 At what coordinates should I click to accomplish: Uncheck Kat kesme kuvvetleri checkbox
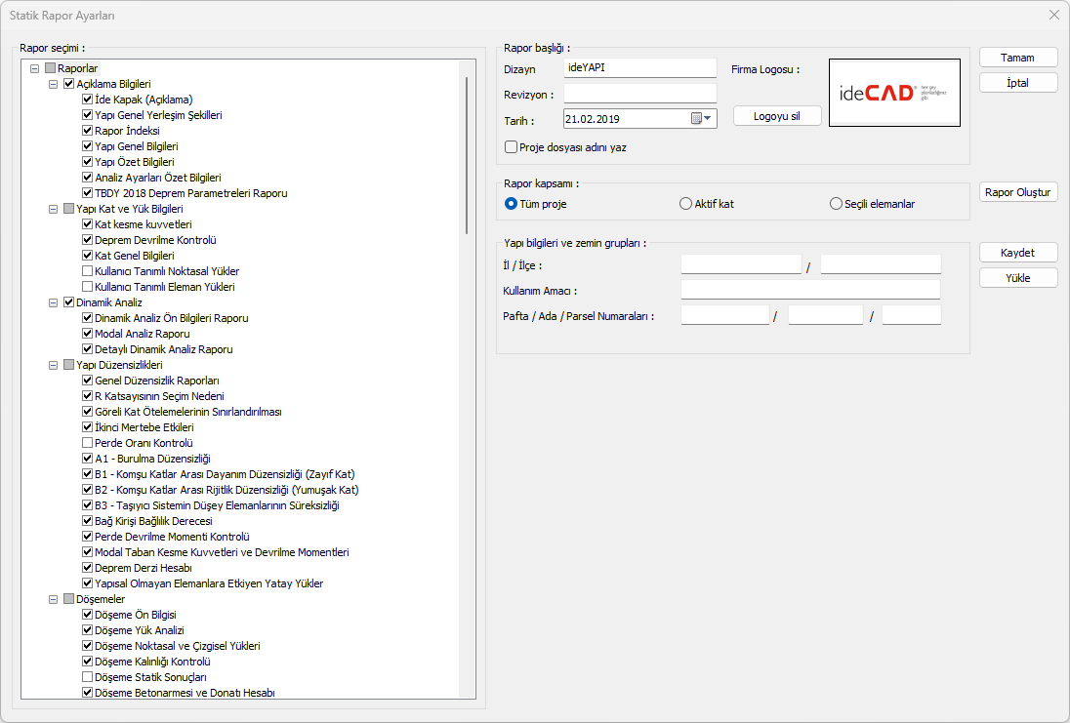click(x=88, y=224)
